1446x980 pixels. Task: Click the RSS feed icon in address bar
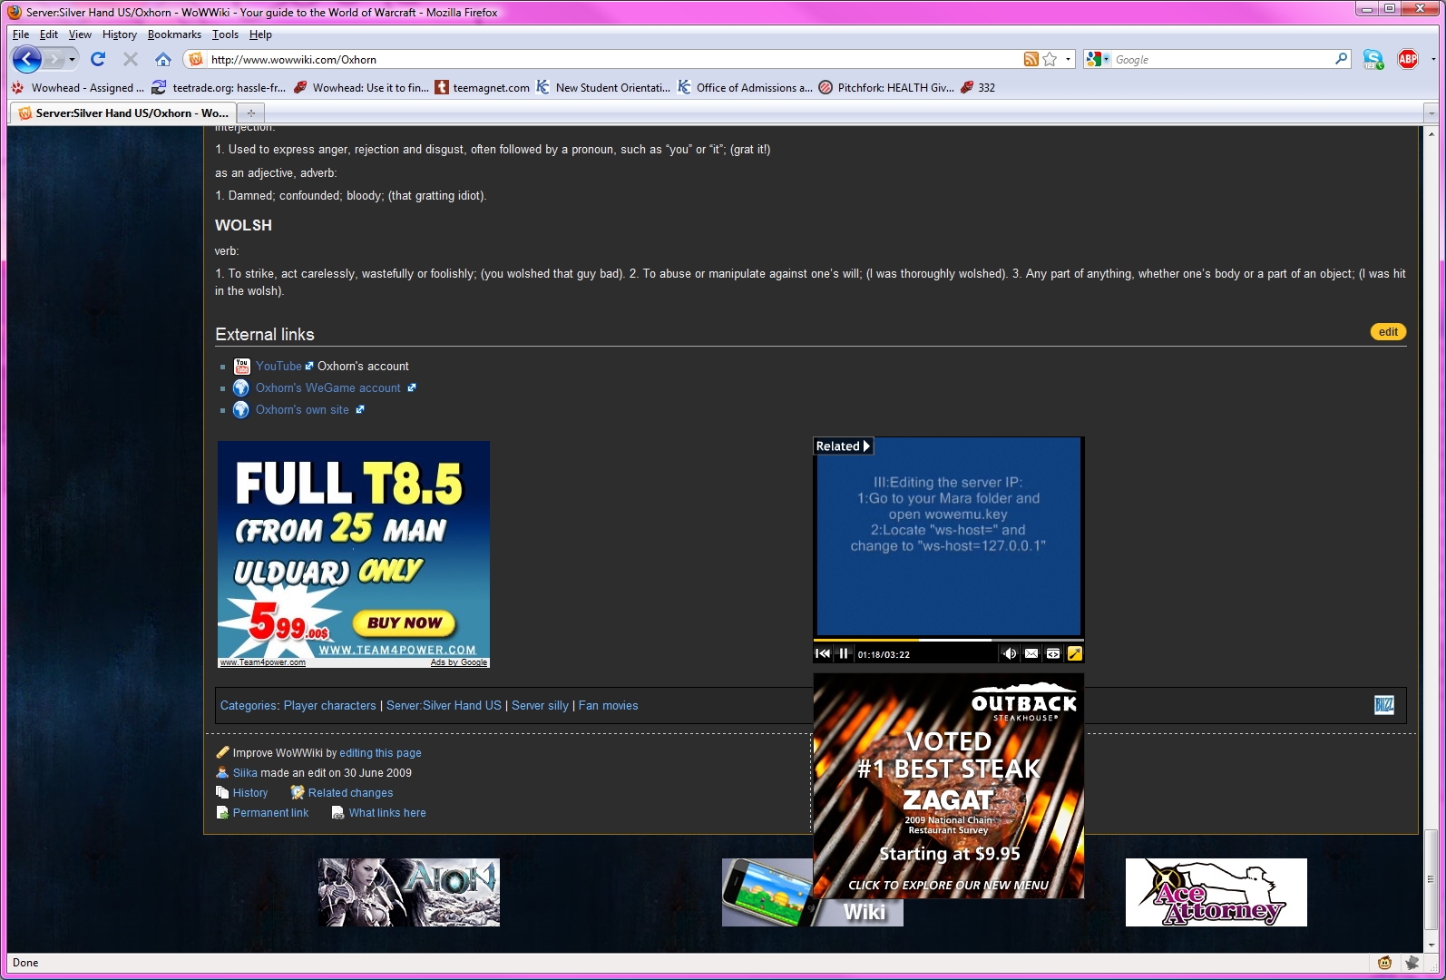(1031, 60)
